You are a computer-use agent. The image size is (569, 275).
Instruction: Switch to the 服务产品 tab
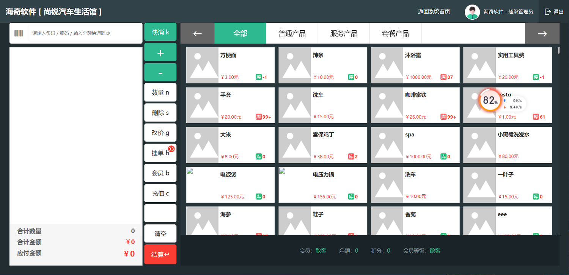click(x=344, y=33)
